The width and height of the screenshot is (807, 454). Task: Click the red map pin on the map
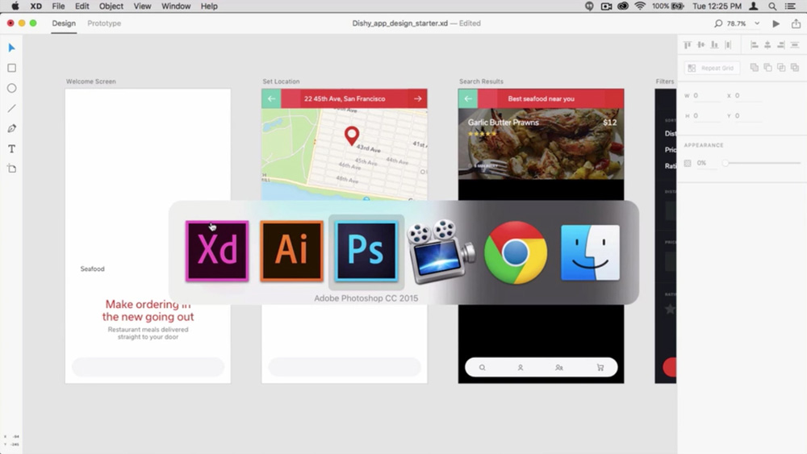coord(352,135)
